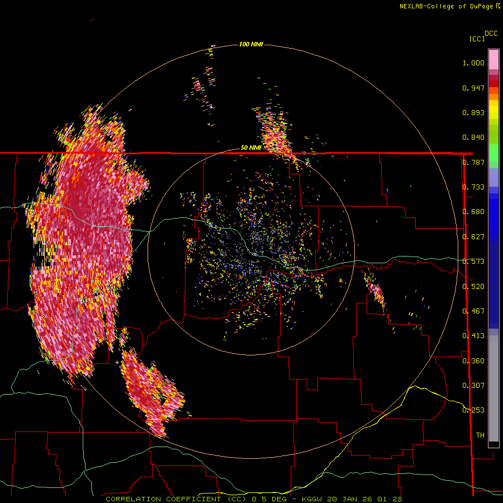
Task: Click the 0.253 scale value
Action: (473, 410)
